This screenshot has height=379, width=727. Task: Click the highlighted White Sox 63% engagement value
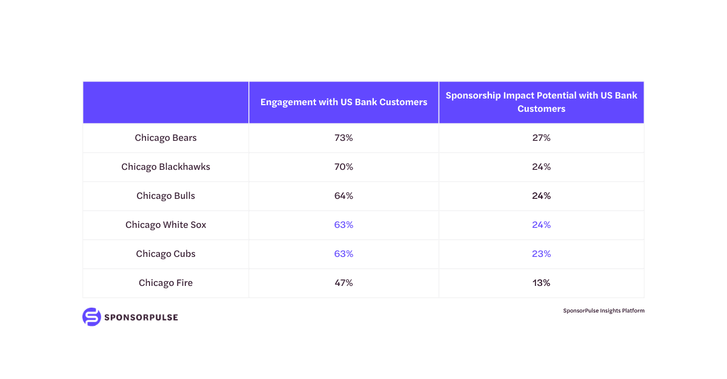point(344,225)
